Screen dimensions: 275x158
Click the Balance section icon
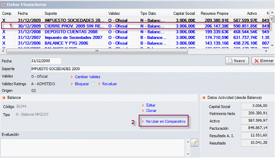coord(4,97)
